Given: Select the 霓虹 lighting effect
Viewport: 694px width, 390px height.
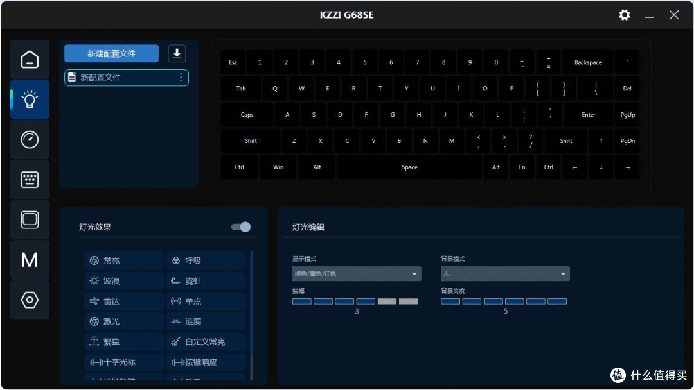Looking at the screenshot, I should pyautogui.click(x=206, y=281).
